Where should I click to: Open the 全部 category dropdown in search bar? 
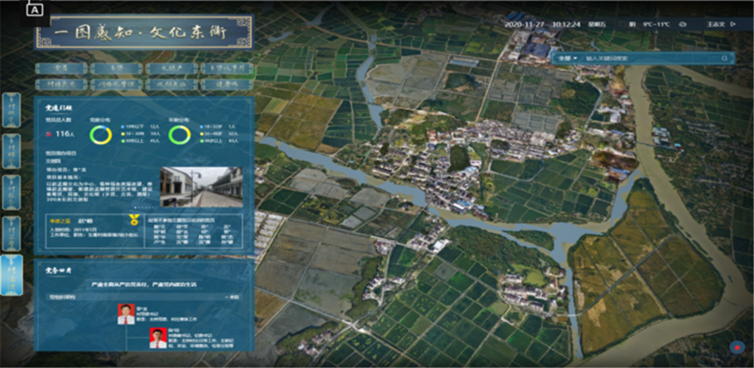pos(568,58)
